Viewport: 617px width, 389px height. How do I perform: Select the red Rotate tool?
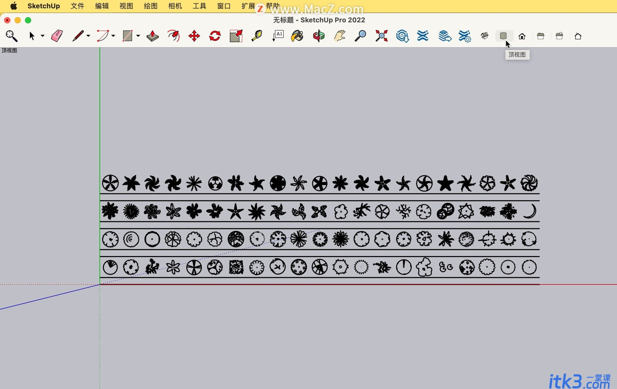(215, 36)
